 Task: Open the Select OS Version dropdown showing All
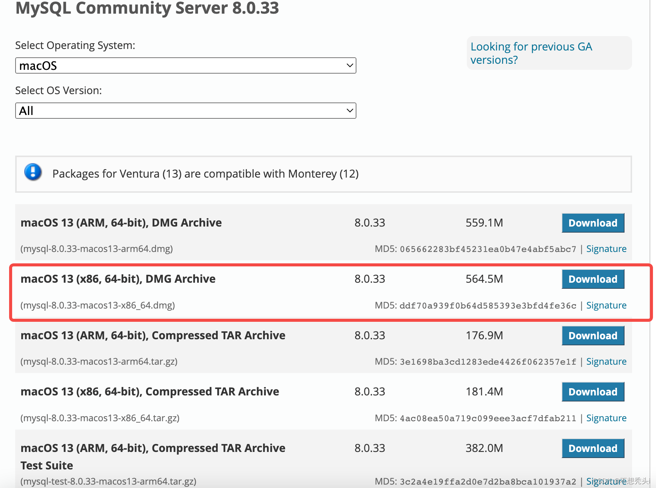186,111
